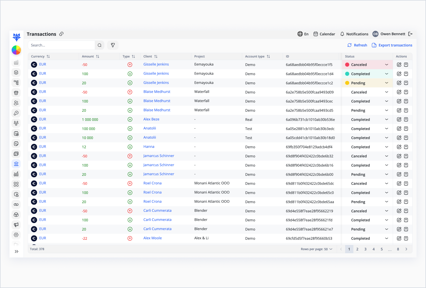The width and height of the screenshot is (426, 288).
Task: Open the layers stack icon in sidebar
Action: tap(16, 72)
